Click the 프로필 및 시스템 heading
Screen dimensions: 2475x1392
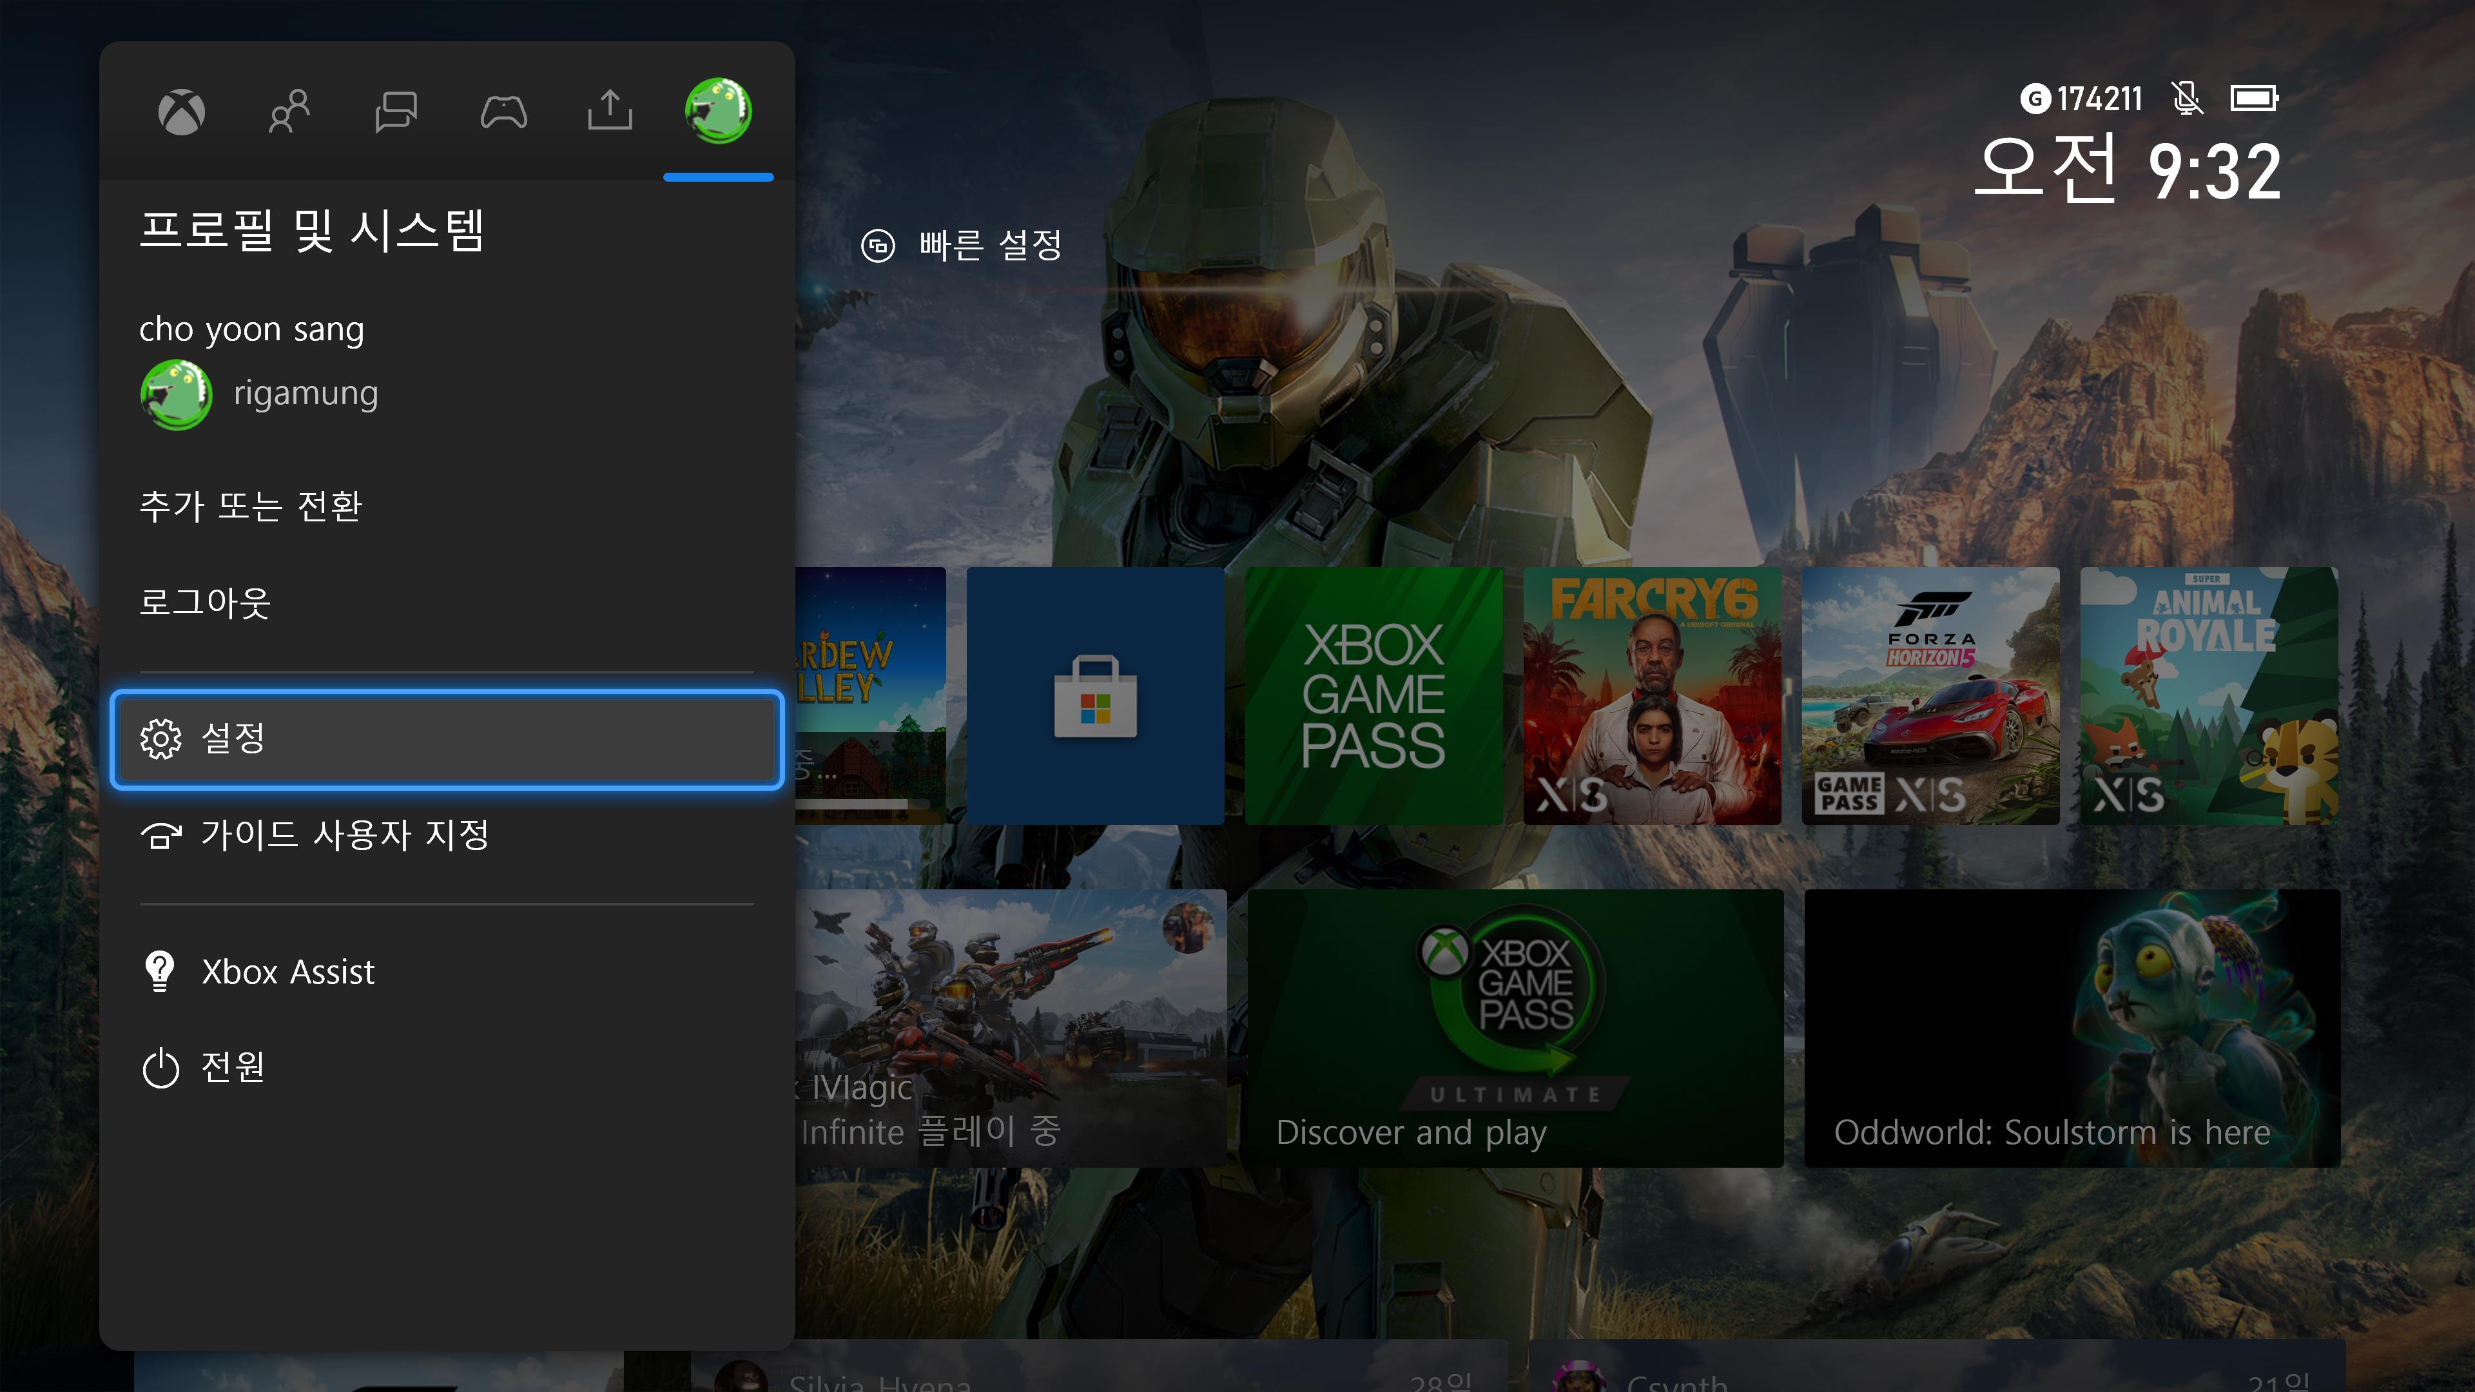(312, 231)
